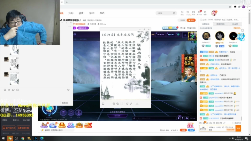Click the Douyu chat list scrollbar

pyautogui.click(x=241, y=118)
